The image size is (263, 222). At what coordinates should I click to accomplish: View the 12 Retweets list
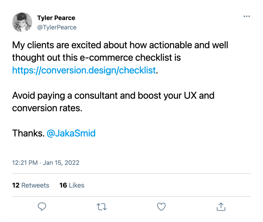point(31,185)
